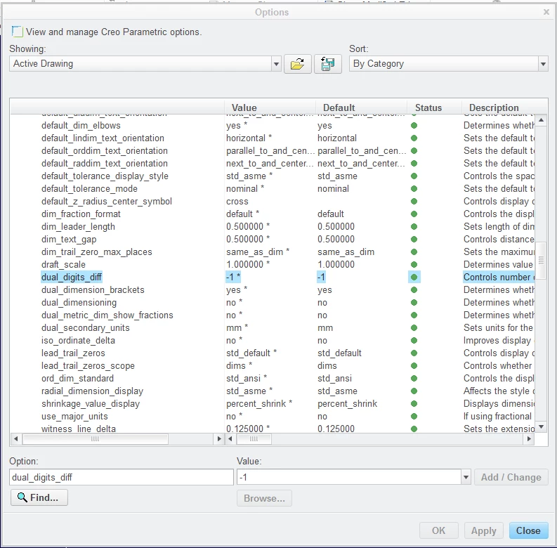
Task: Open the Sort By Category dropdown
Action: click(449, 64)
